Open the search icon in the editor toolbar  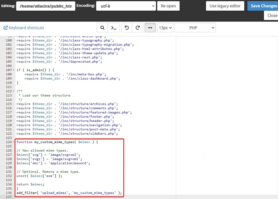tap(102, 27)
